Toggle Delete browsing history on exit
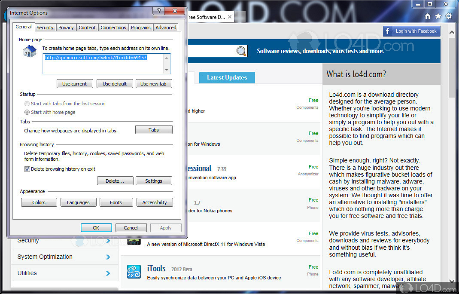Image resolution: width=459 pixels, height=294 pixels. pos(27,169)
